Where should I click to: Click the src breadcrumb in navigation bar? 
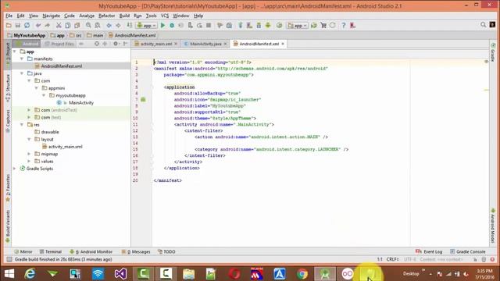click(x=76, y=35)
